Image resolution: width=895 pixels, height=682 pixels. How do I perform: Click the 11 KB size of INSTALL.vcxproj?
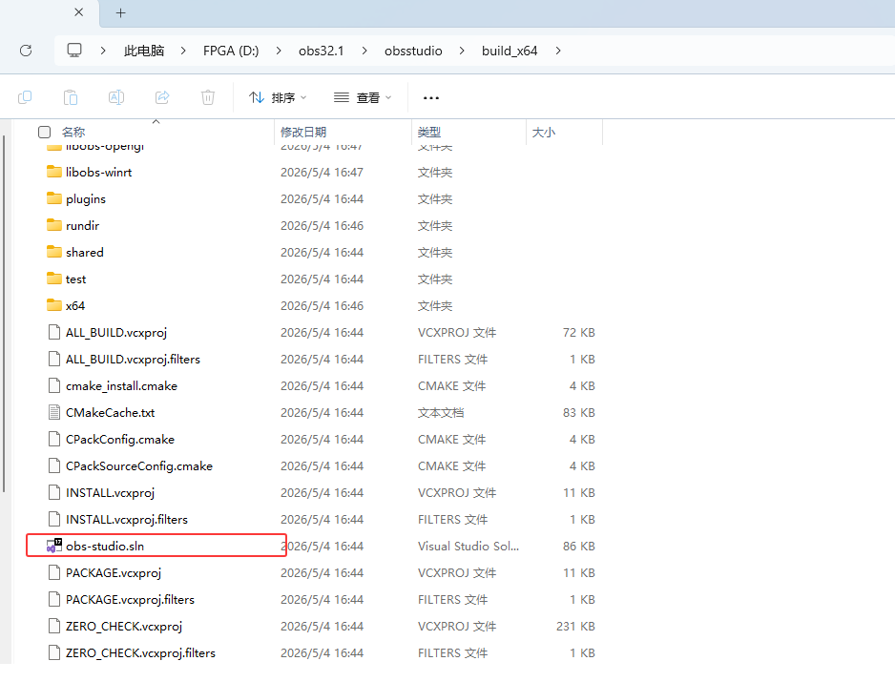click(579, 492)
